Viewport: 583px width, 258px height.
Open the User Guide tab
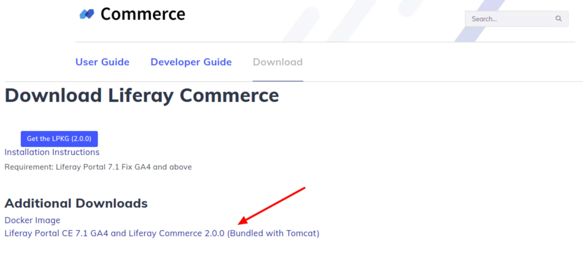[x=102, y=62]
